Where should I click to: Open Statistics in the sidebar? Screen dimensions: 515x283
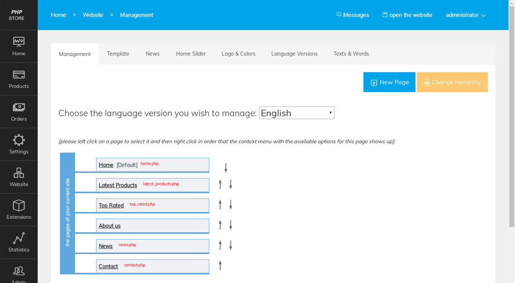tap(19, 242)
